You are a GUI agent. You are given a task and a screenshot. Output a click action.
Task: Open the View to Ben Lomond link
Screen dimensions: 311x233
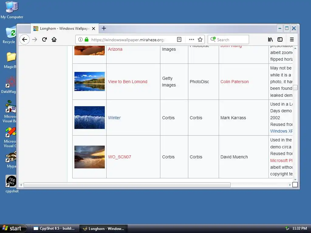tap(128, 82)
